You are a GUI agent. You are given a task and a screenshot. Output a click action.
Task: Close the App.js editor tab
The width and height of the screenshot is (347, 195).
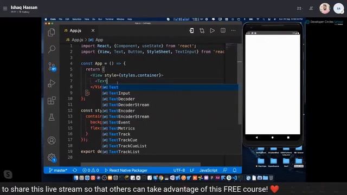(x=93, y=30)
